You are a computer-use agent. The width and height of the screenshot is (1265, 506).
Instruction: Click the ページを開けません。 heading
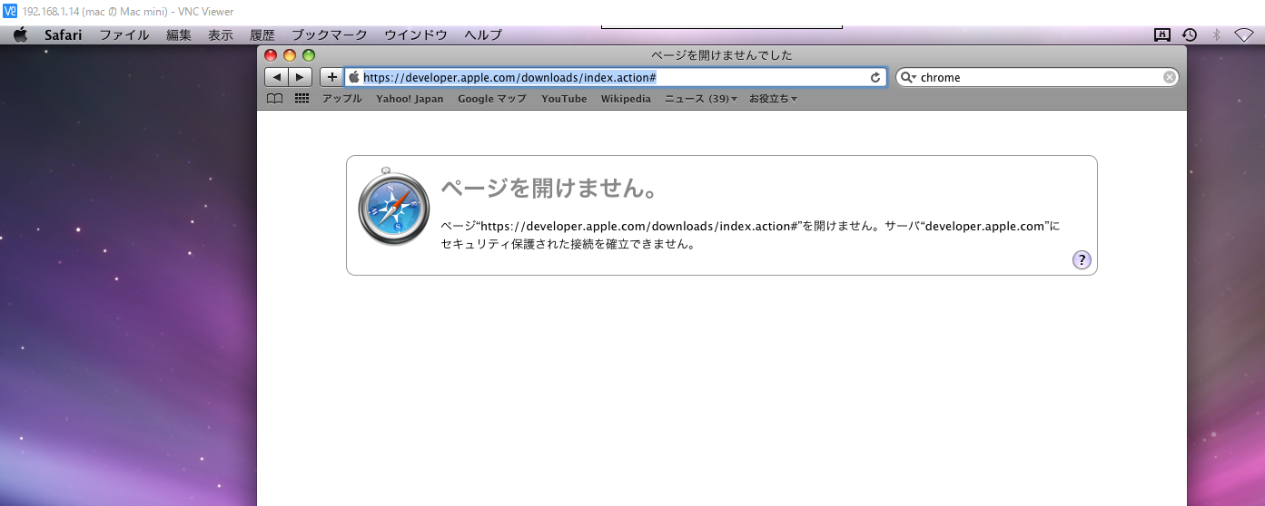pos(548,190)
